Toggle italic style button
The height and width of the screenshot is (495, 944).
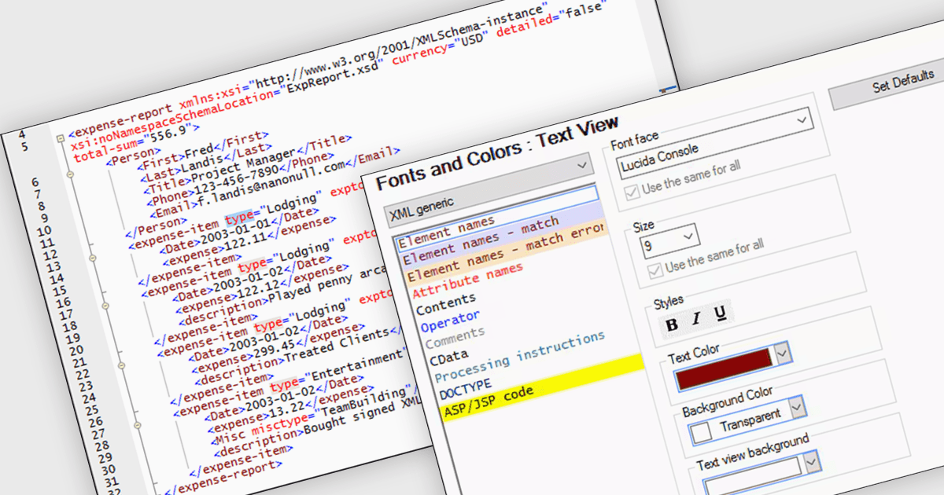coord(696,320)
